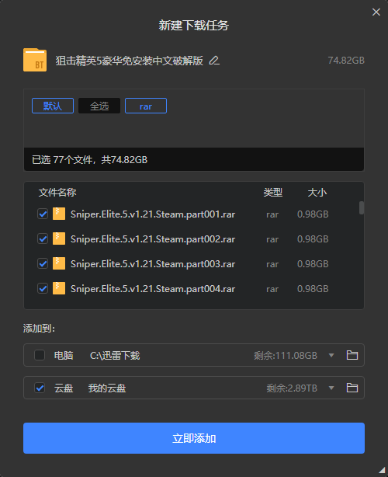The image size is (388, 477).
Task: Click the 已选 77个文件 summary text
Action: 90,160
